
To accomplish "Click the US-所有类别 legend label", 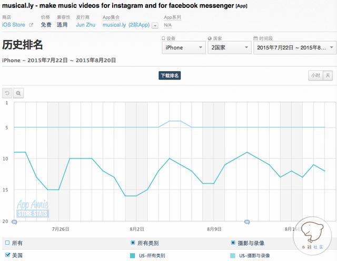I will click(x=152, y=256).
